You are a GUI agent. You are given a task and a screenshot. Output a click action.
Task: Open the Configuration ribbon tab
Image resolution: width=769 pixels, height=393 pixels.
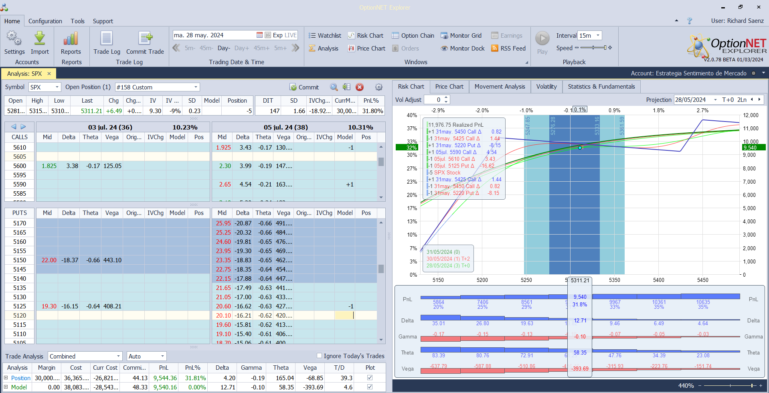tap(45, 21)
